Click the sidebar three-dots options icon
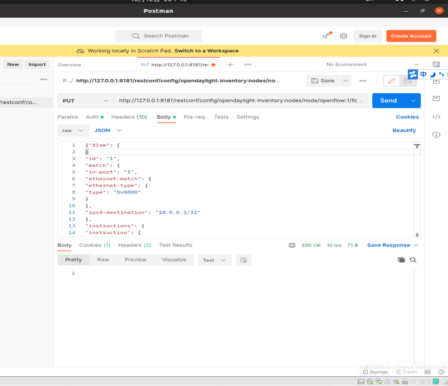Screen dimensions: 448x386 (44, 79)
